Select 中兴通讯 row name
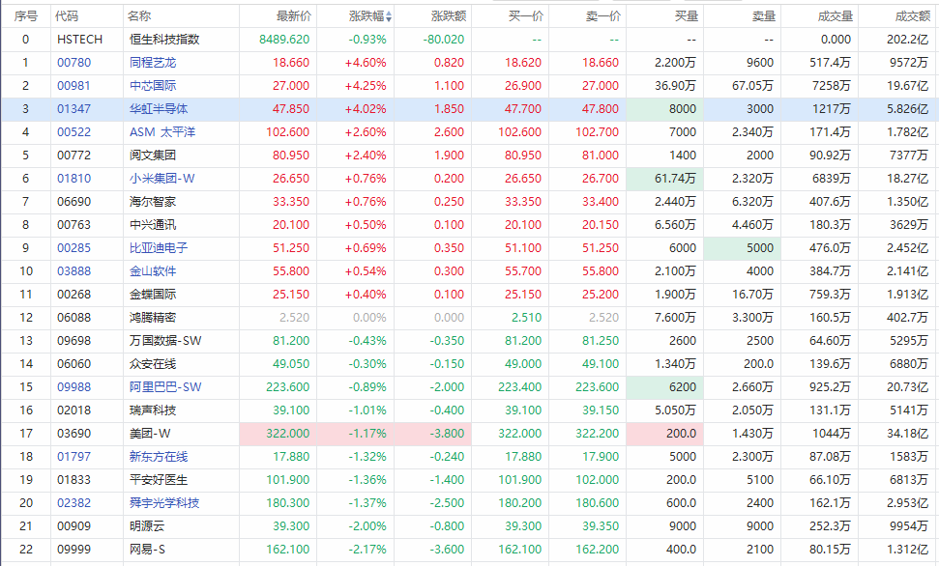Screen dimensions: 939x566 (x=153, y=225)
